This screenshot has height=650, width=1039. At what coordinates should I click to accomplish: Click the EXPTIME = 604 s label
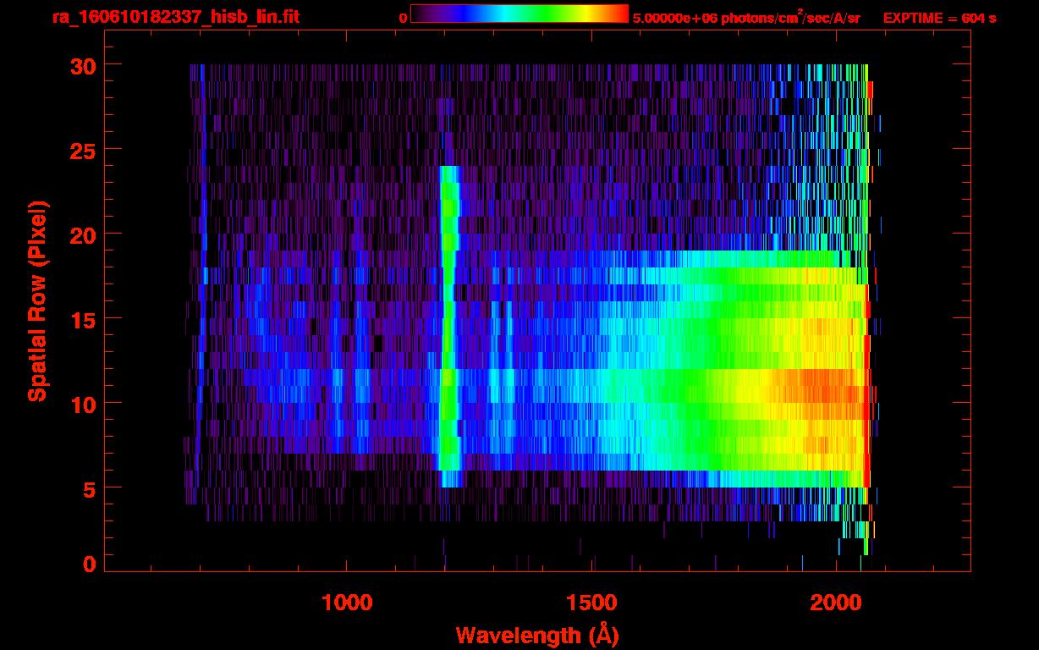click(939, 18)
